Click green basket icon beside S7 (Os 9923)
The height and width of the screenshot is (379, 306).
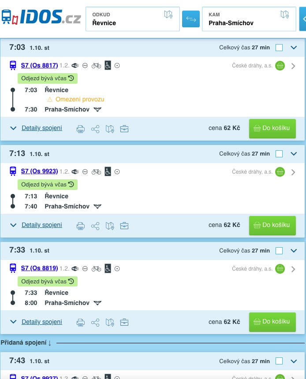pos(280,172)
